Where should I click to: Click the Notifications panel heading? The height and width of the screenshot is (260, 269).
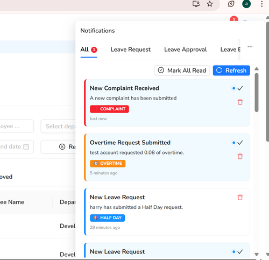pyautogui.click(x=97, y=31)
